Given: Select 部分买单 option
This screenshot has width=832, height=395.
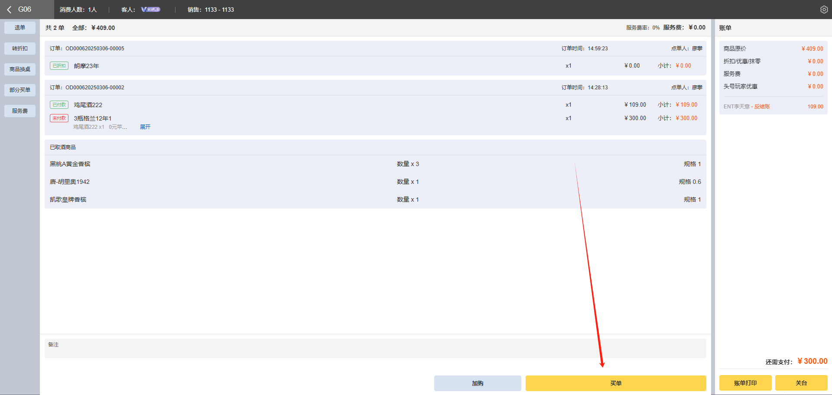Looking at the screenshot, I should tap(20, 90).
